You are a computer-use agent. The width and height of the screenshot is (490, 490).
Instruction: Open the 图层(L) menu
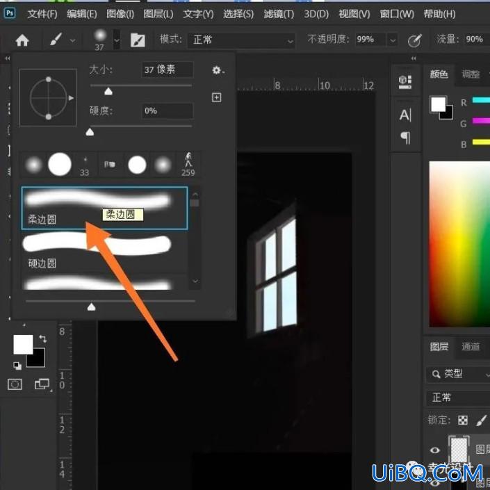point(158,14)
